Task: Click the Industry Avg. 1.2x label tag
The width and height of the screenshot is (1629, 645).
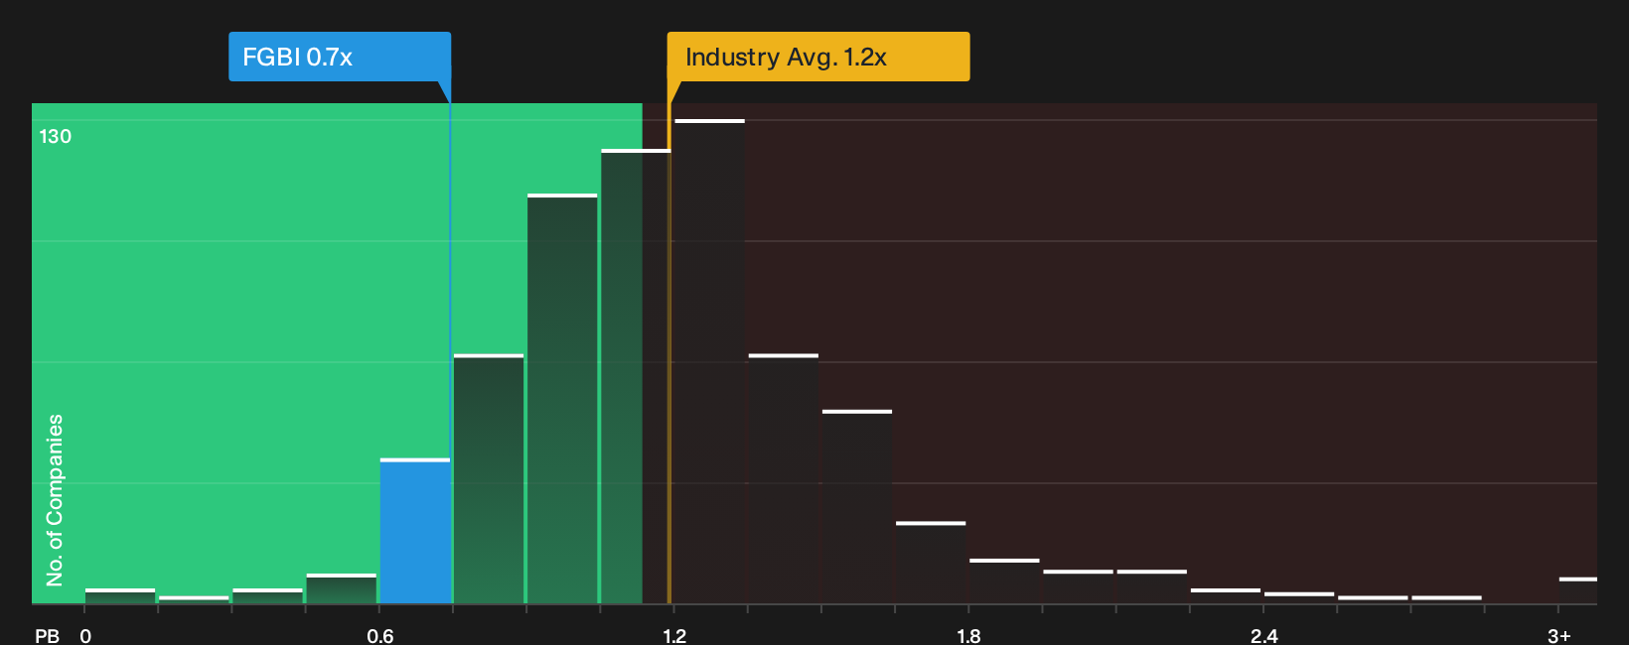Action: pos(818,57)
